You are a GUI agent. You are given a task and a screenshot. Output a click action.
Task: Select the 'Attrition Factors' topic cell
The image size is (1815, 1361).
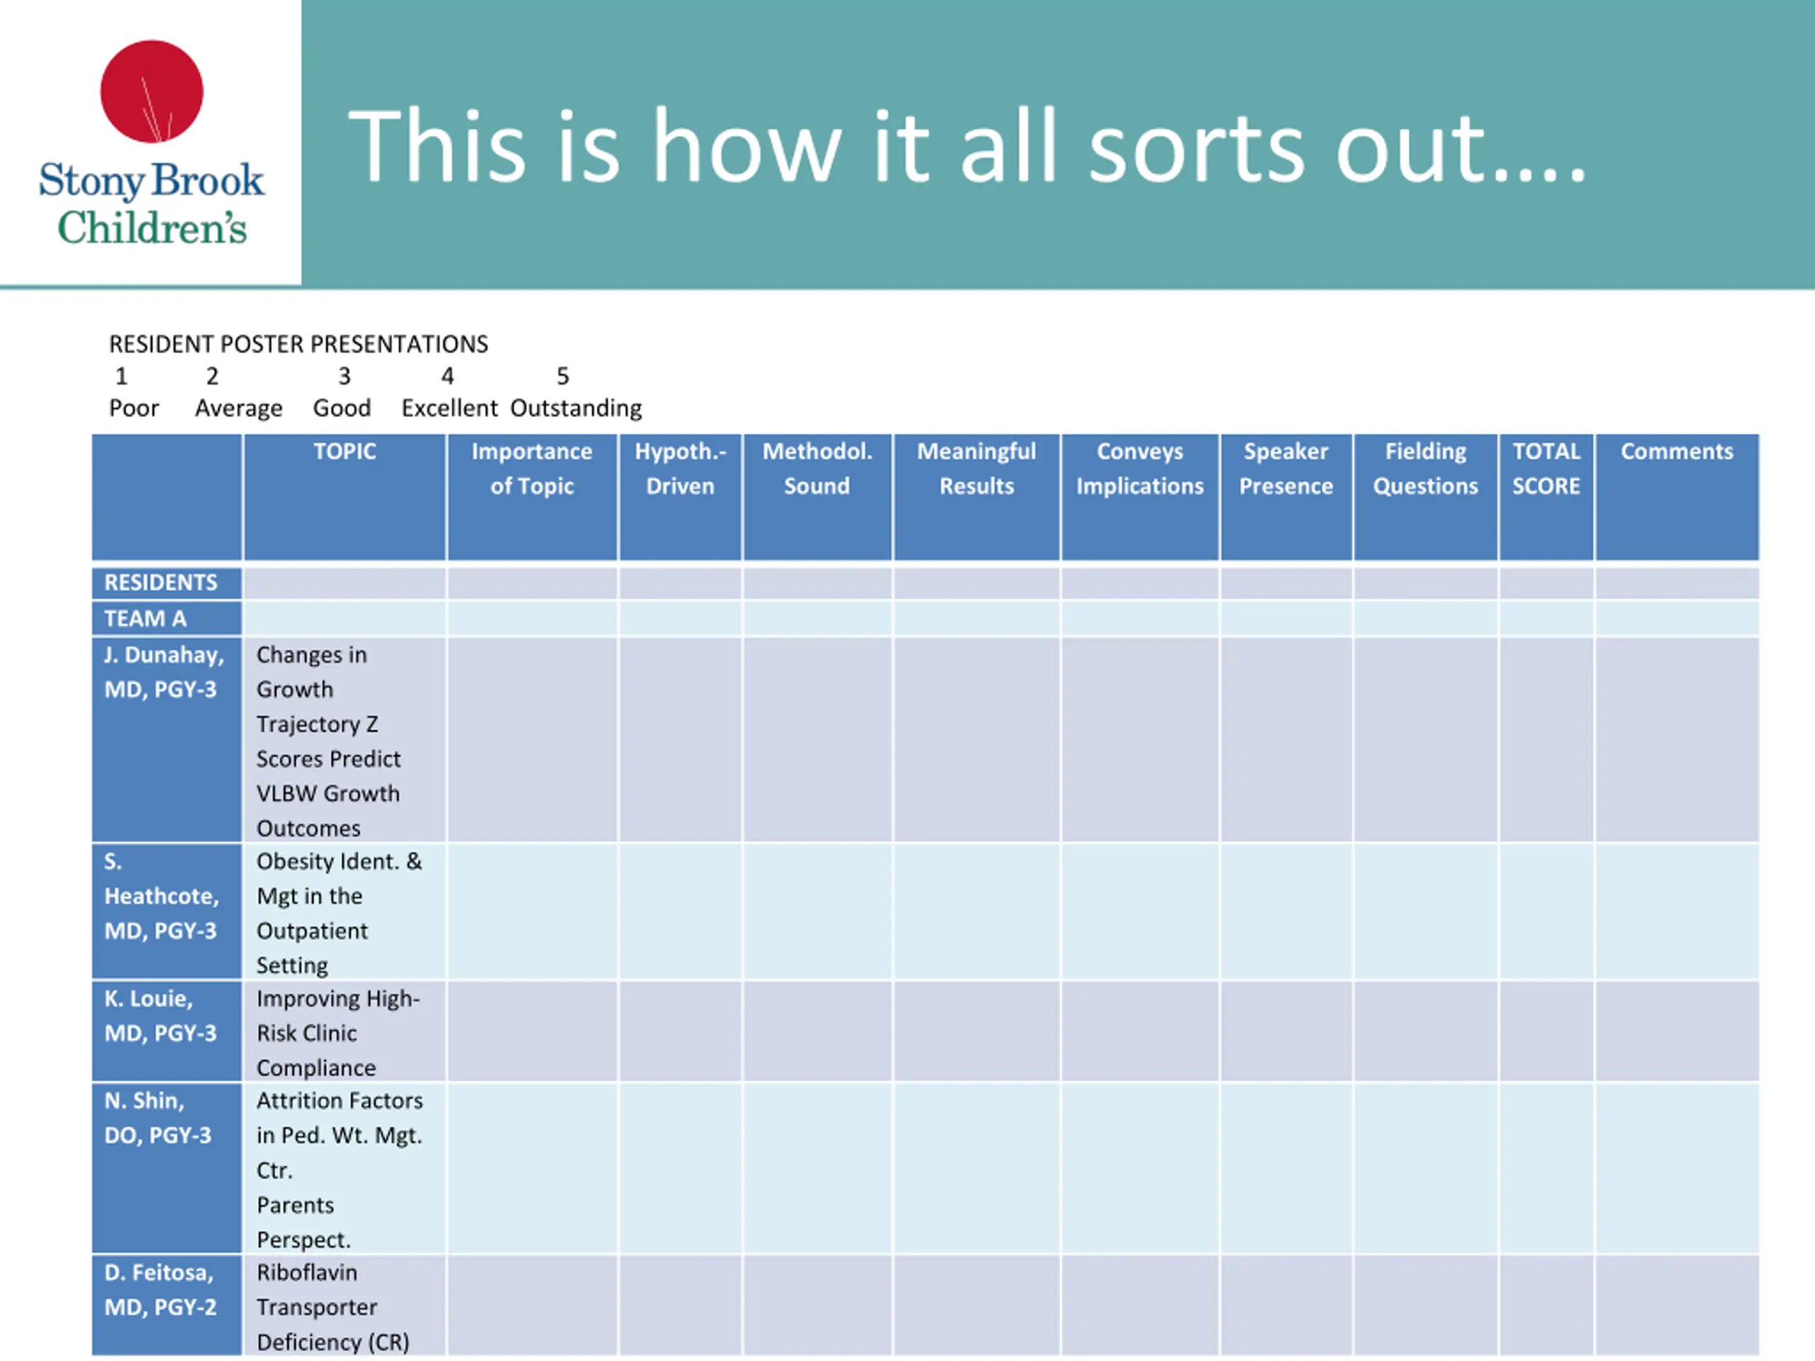pyautogui.click(x=345, y=1168)
